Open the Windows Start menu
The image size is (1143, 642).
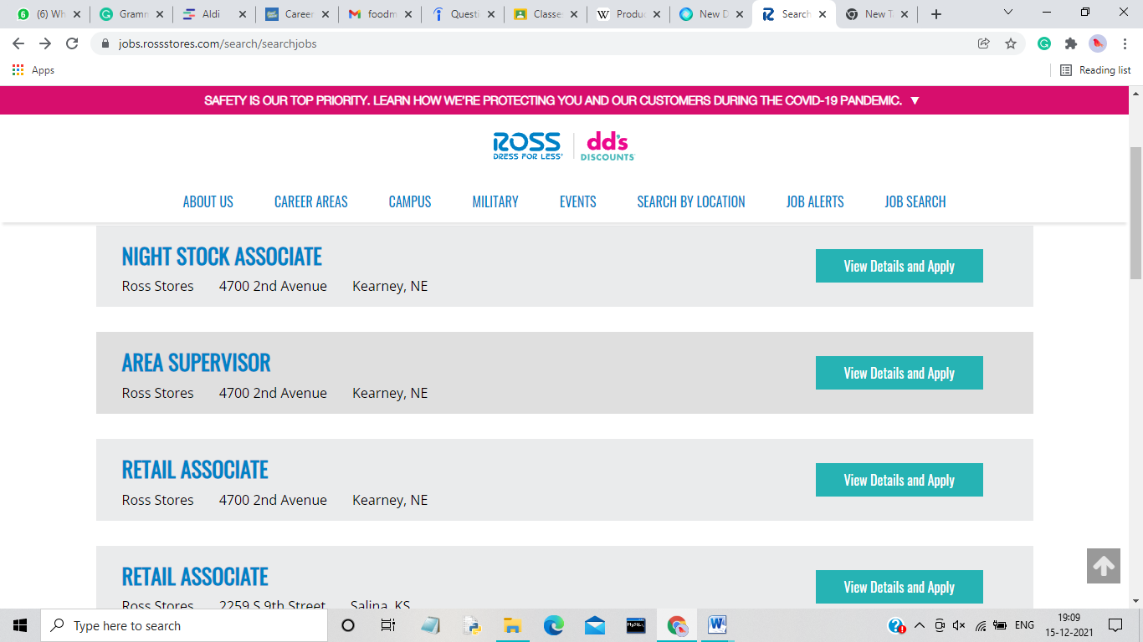[20, 625]
